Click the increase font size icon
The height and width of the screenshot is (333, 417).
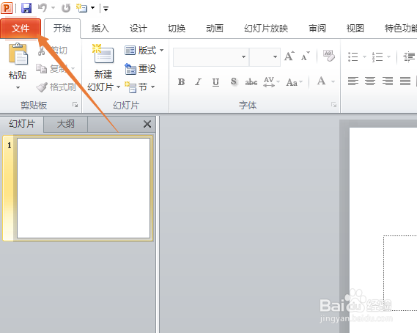[x=289, y=56]
